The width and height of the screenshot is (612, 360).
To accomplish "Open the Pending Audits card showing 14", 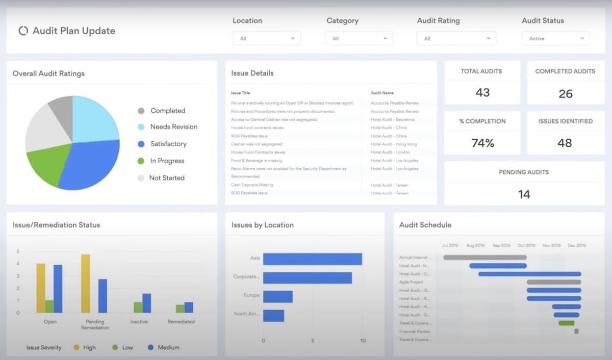I will point(524,184).
